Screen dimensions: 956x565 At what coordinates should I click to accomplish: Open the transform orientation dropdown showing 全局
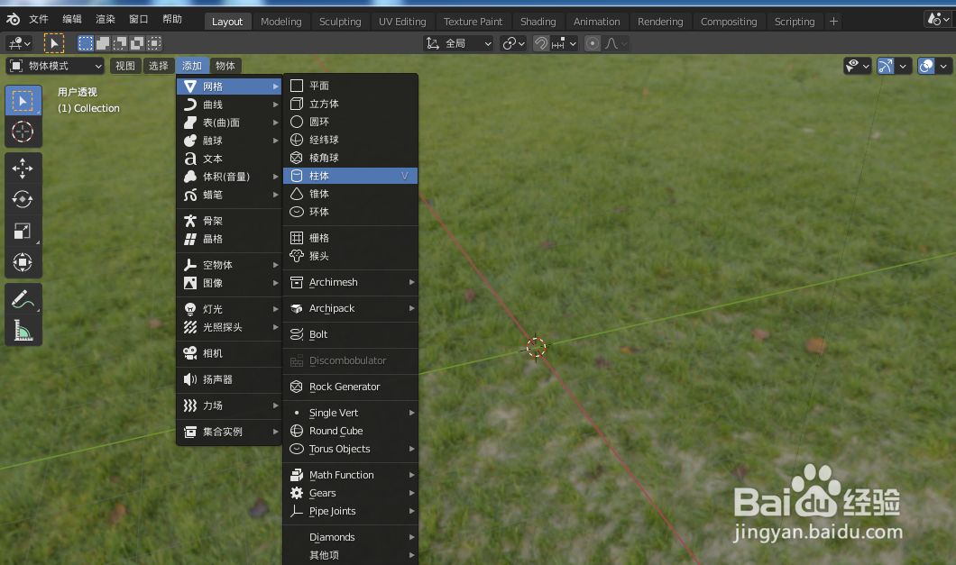456,42
